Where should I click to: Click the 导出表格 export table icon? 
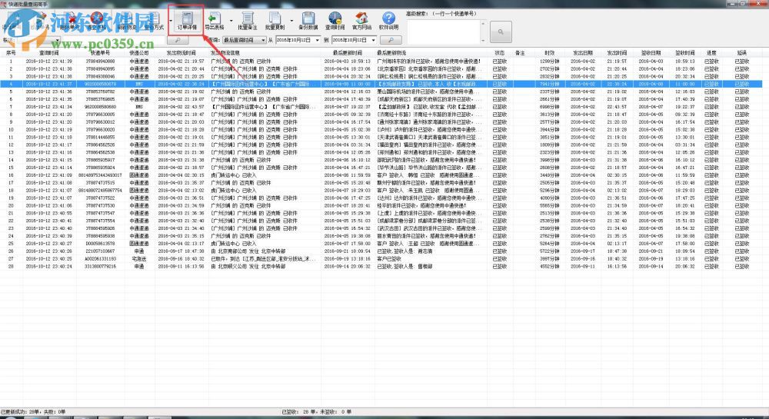click(215, 21)
